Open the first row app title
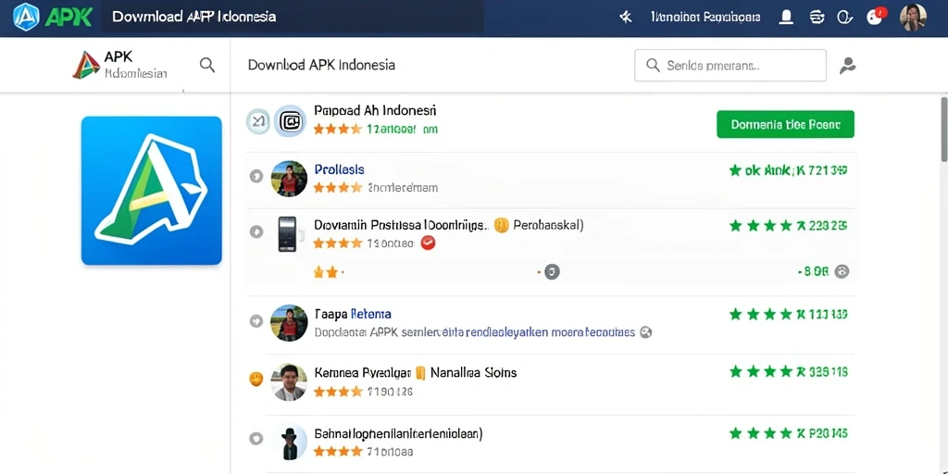 click(x=375, y=111)
